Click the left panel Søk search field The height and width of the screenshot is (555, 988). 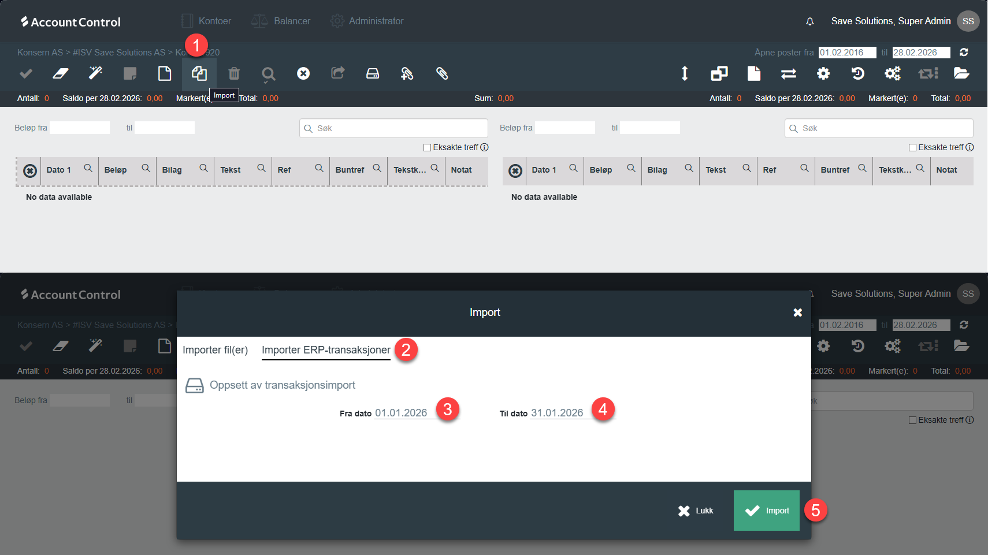[399, 128]
